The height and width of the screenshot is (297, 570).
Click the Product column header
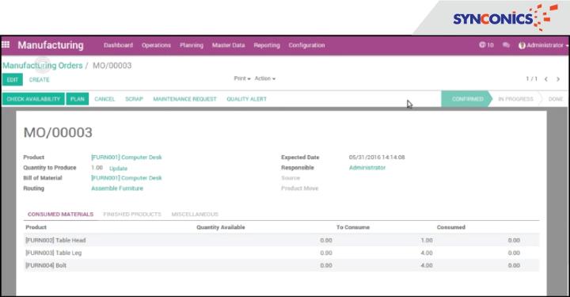[36, 227]
